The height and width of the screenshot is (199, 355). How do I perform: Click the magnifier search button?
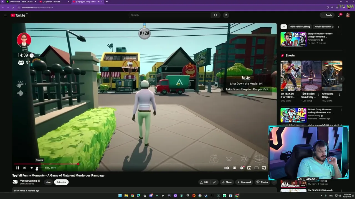[215, 15]
